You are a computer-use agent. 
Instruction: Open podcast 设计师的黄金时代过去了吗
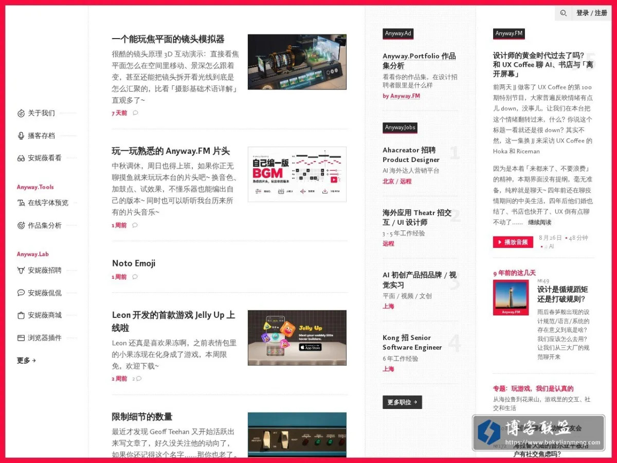[543, 64]
